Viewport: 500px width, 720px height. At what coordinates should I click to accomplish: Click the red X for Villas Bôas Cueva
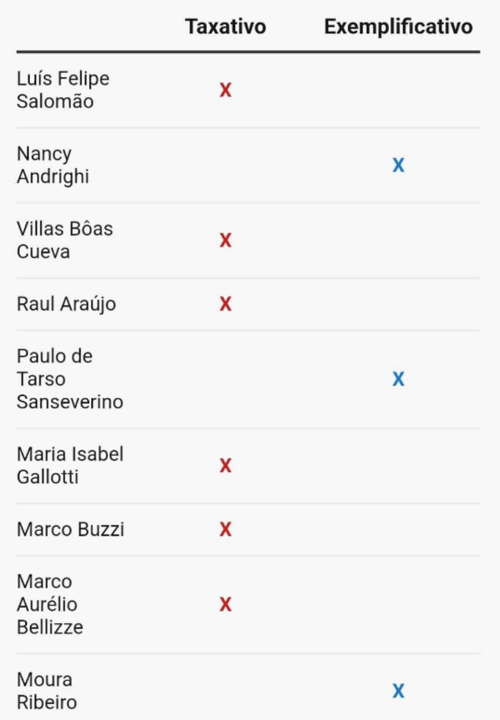[225, 241]
